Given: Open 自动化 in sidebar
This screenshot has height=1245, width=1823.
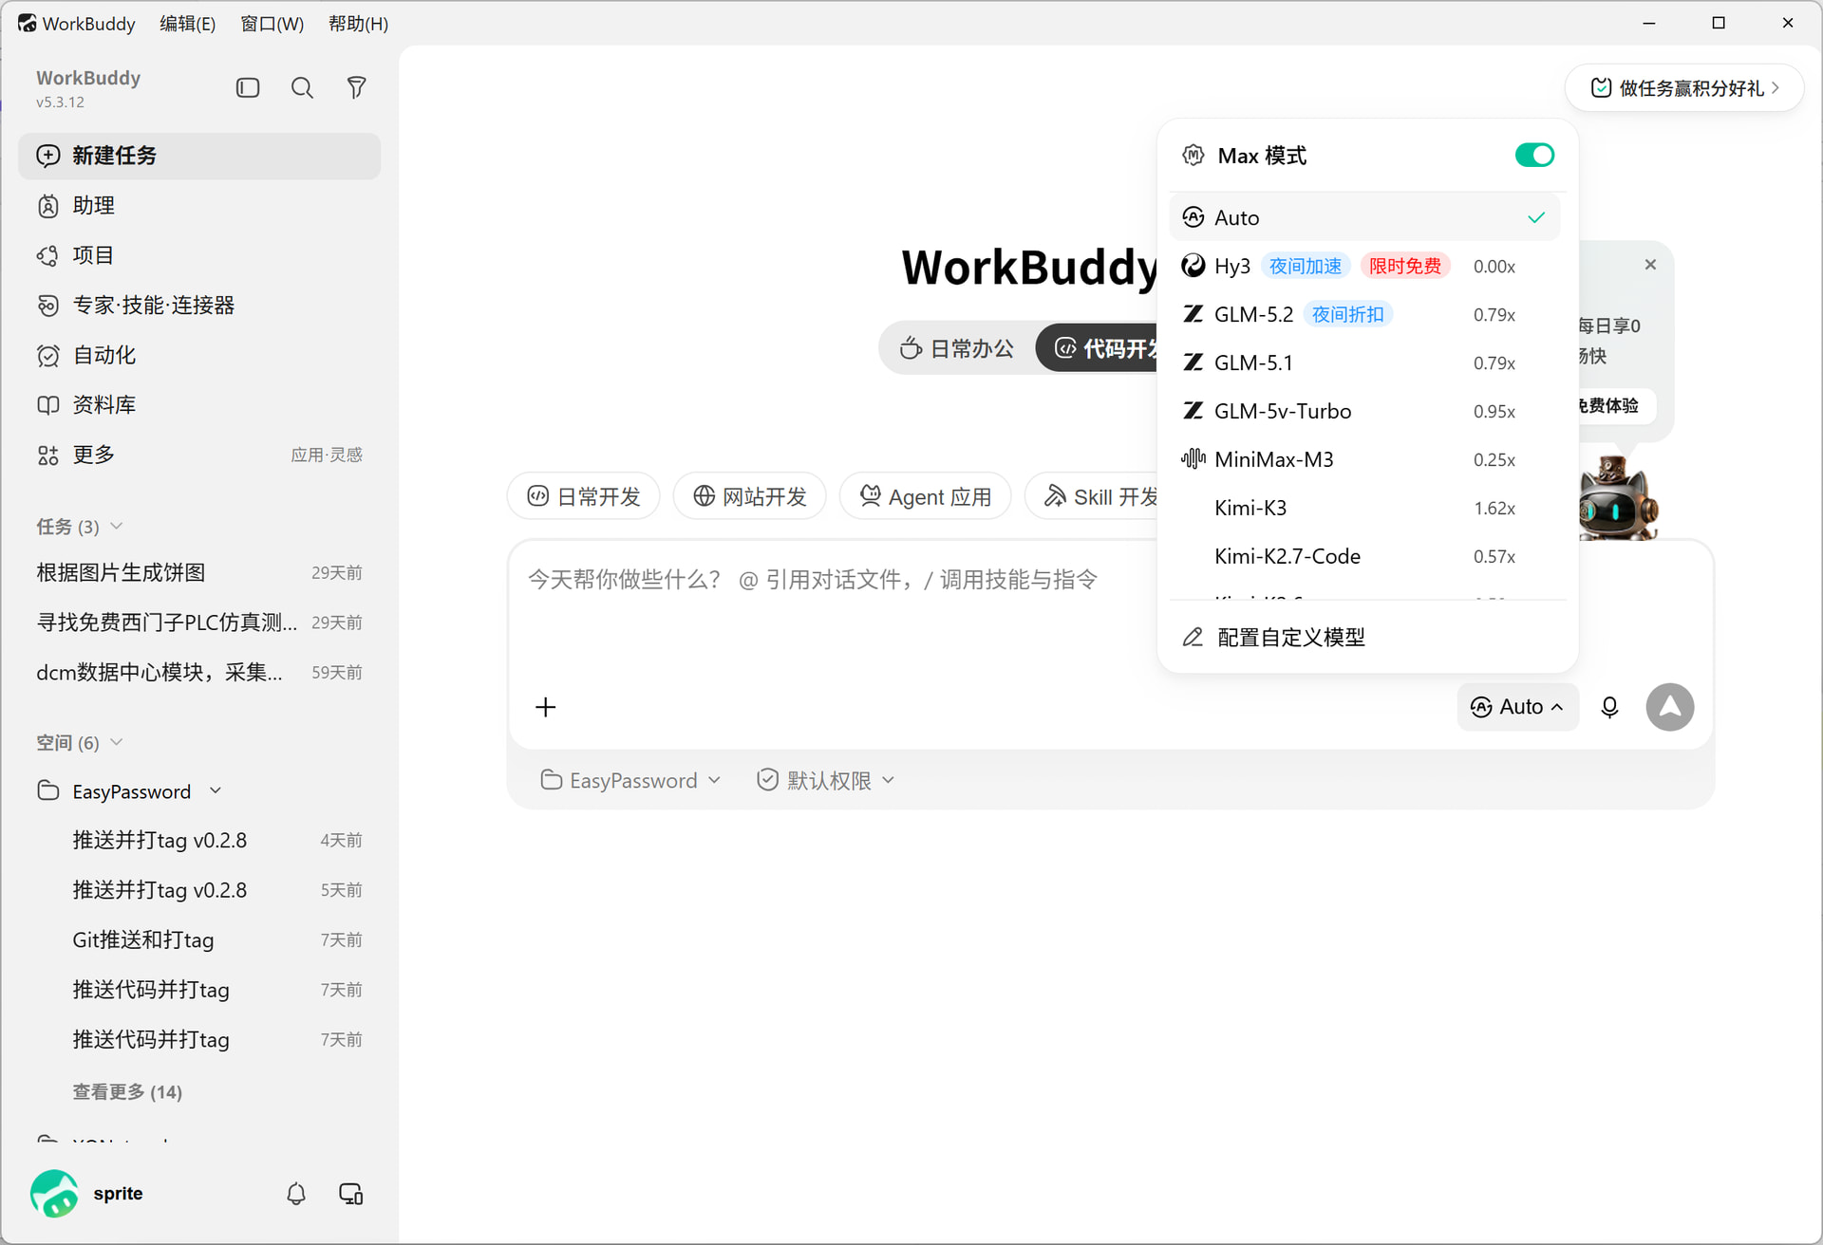Looking at the screenshot, I should coord(199,355).
